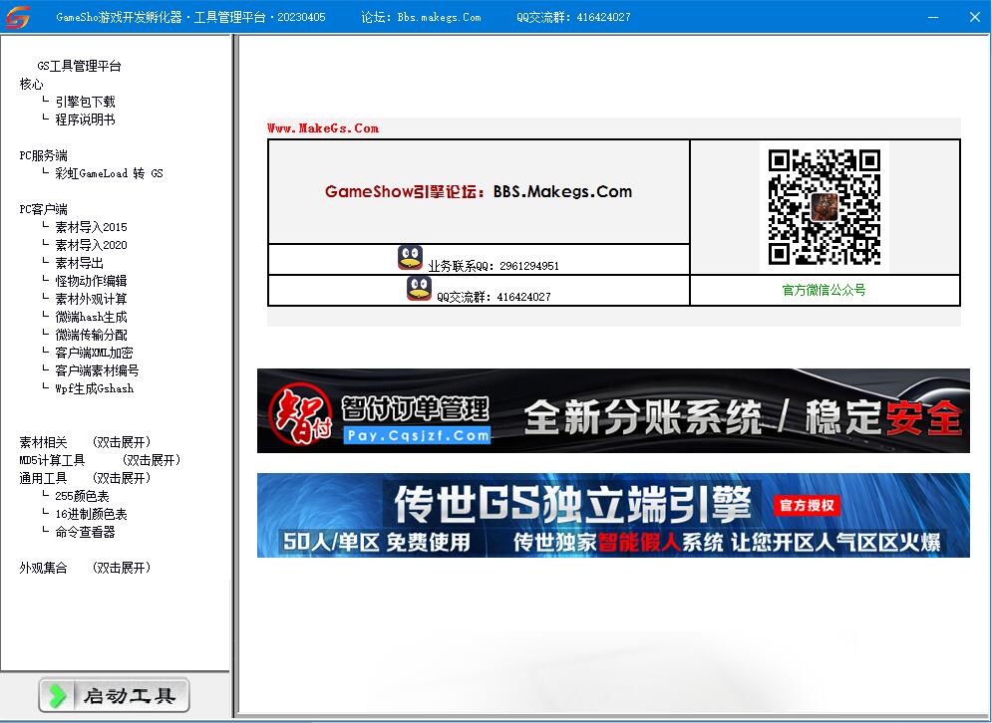Select 素材外观计算 tool

pos(91,299)
